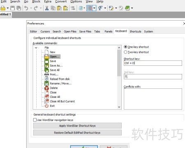The width and height of the screenshot is (185, 148).
Task: Open the Help menu
Action: point(100,2)
